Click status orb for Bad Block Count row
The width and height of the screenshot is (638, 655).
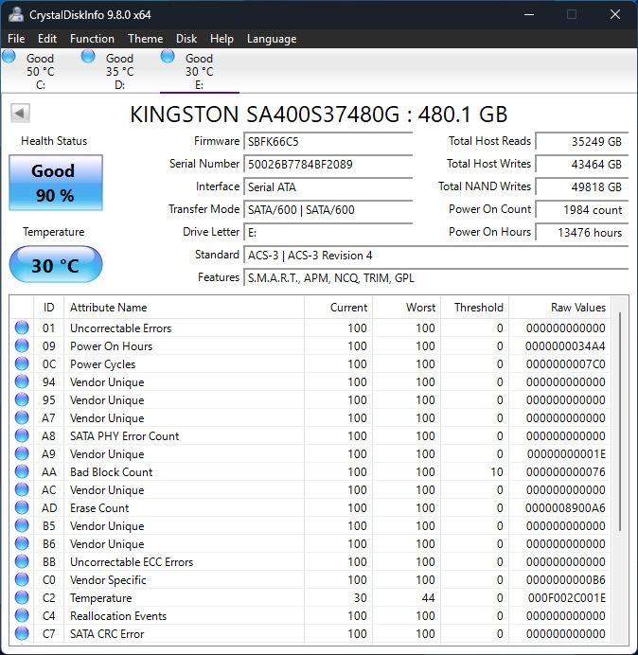pos(22,471)
